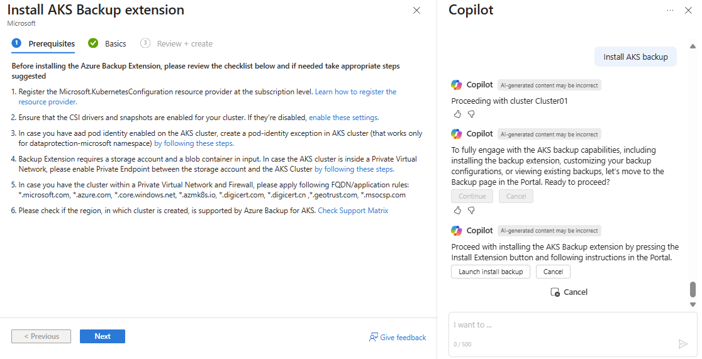
Task: Click the Launch install backup button
Action: pyautogui.click(x=491, y=272)
